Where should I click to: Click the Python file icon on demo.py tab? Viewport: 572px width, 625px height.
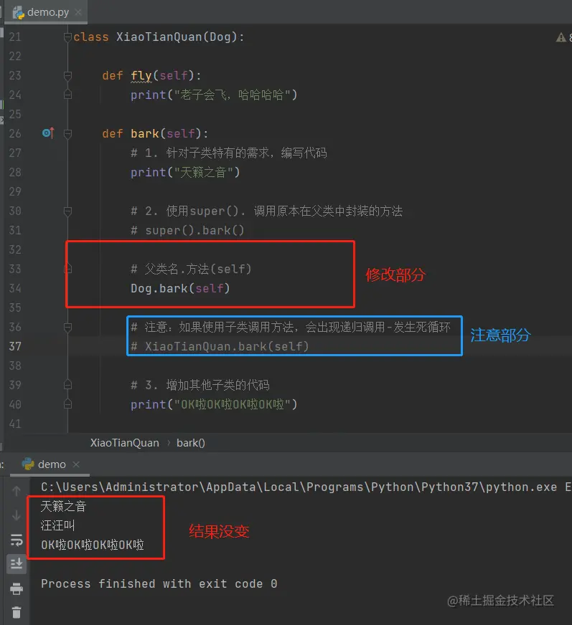pos(19,13)
